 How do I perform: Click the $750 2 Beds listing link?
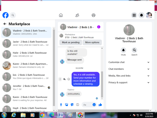tap(79, 37)
